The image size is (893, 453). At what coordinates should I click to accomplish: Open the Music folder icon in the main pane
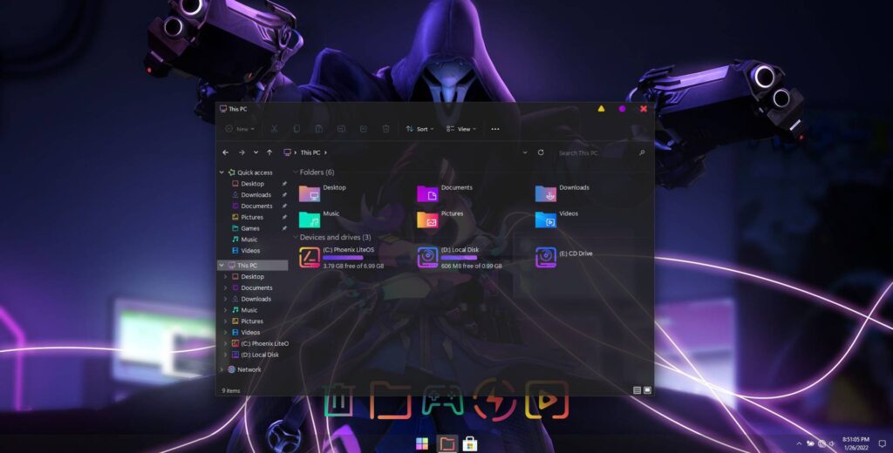coord(310,220)
